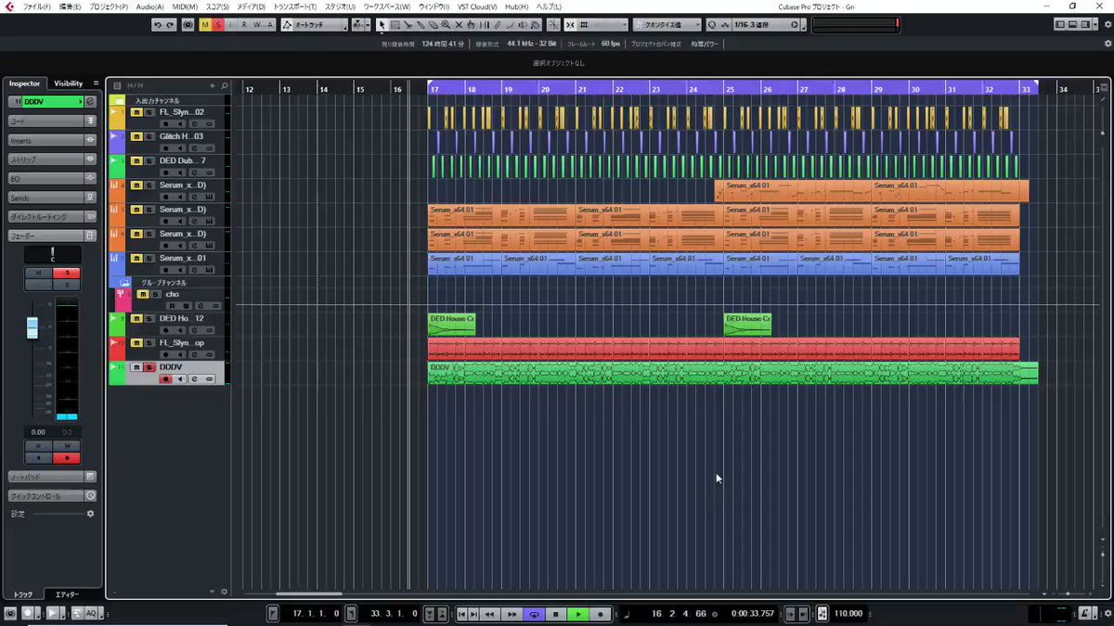Click the horizontal scrollbar thumb of arrangement

tap(309, 594)
